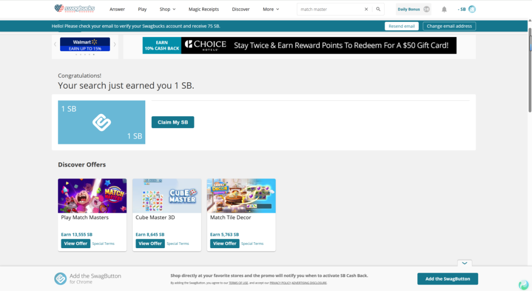View Offer for Play Match Masters
Viewport: 532px width, 291px height.
click(76, 244)
